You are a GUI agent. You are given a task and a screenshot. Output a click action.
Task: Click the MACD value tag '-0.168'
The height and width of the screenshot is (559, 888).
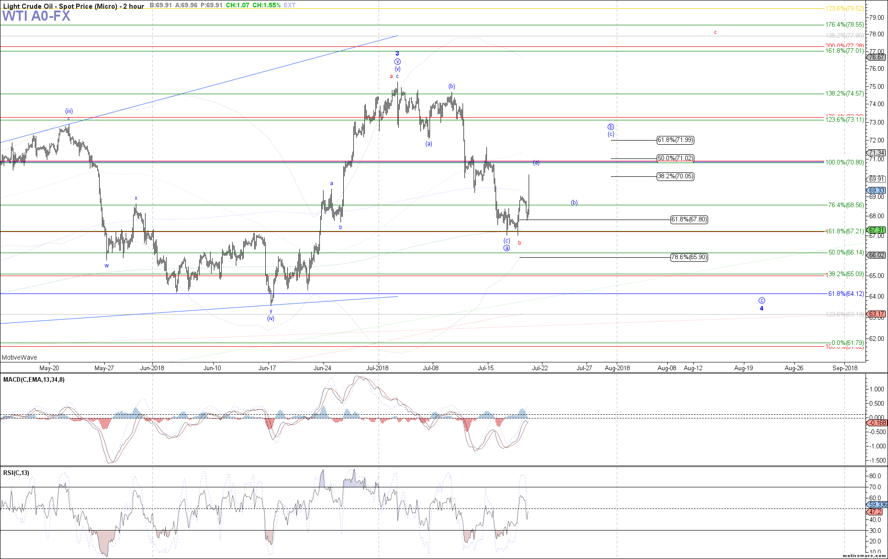[x=877, y=423]
